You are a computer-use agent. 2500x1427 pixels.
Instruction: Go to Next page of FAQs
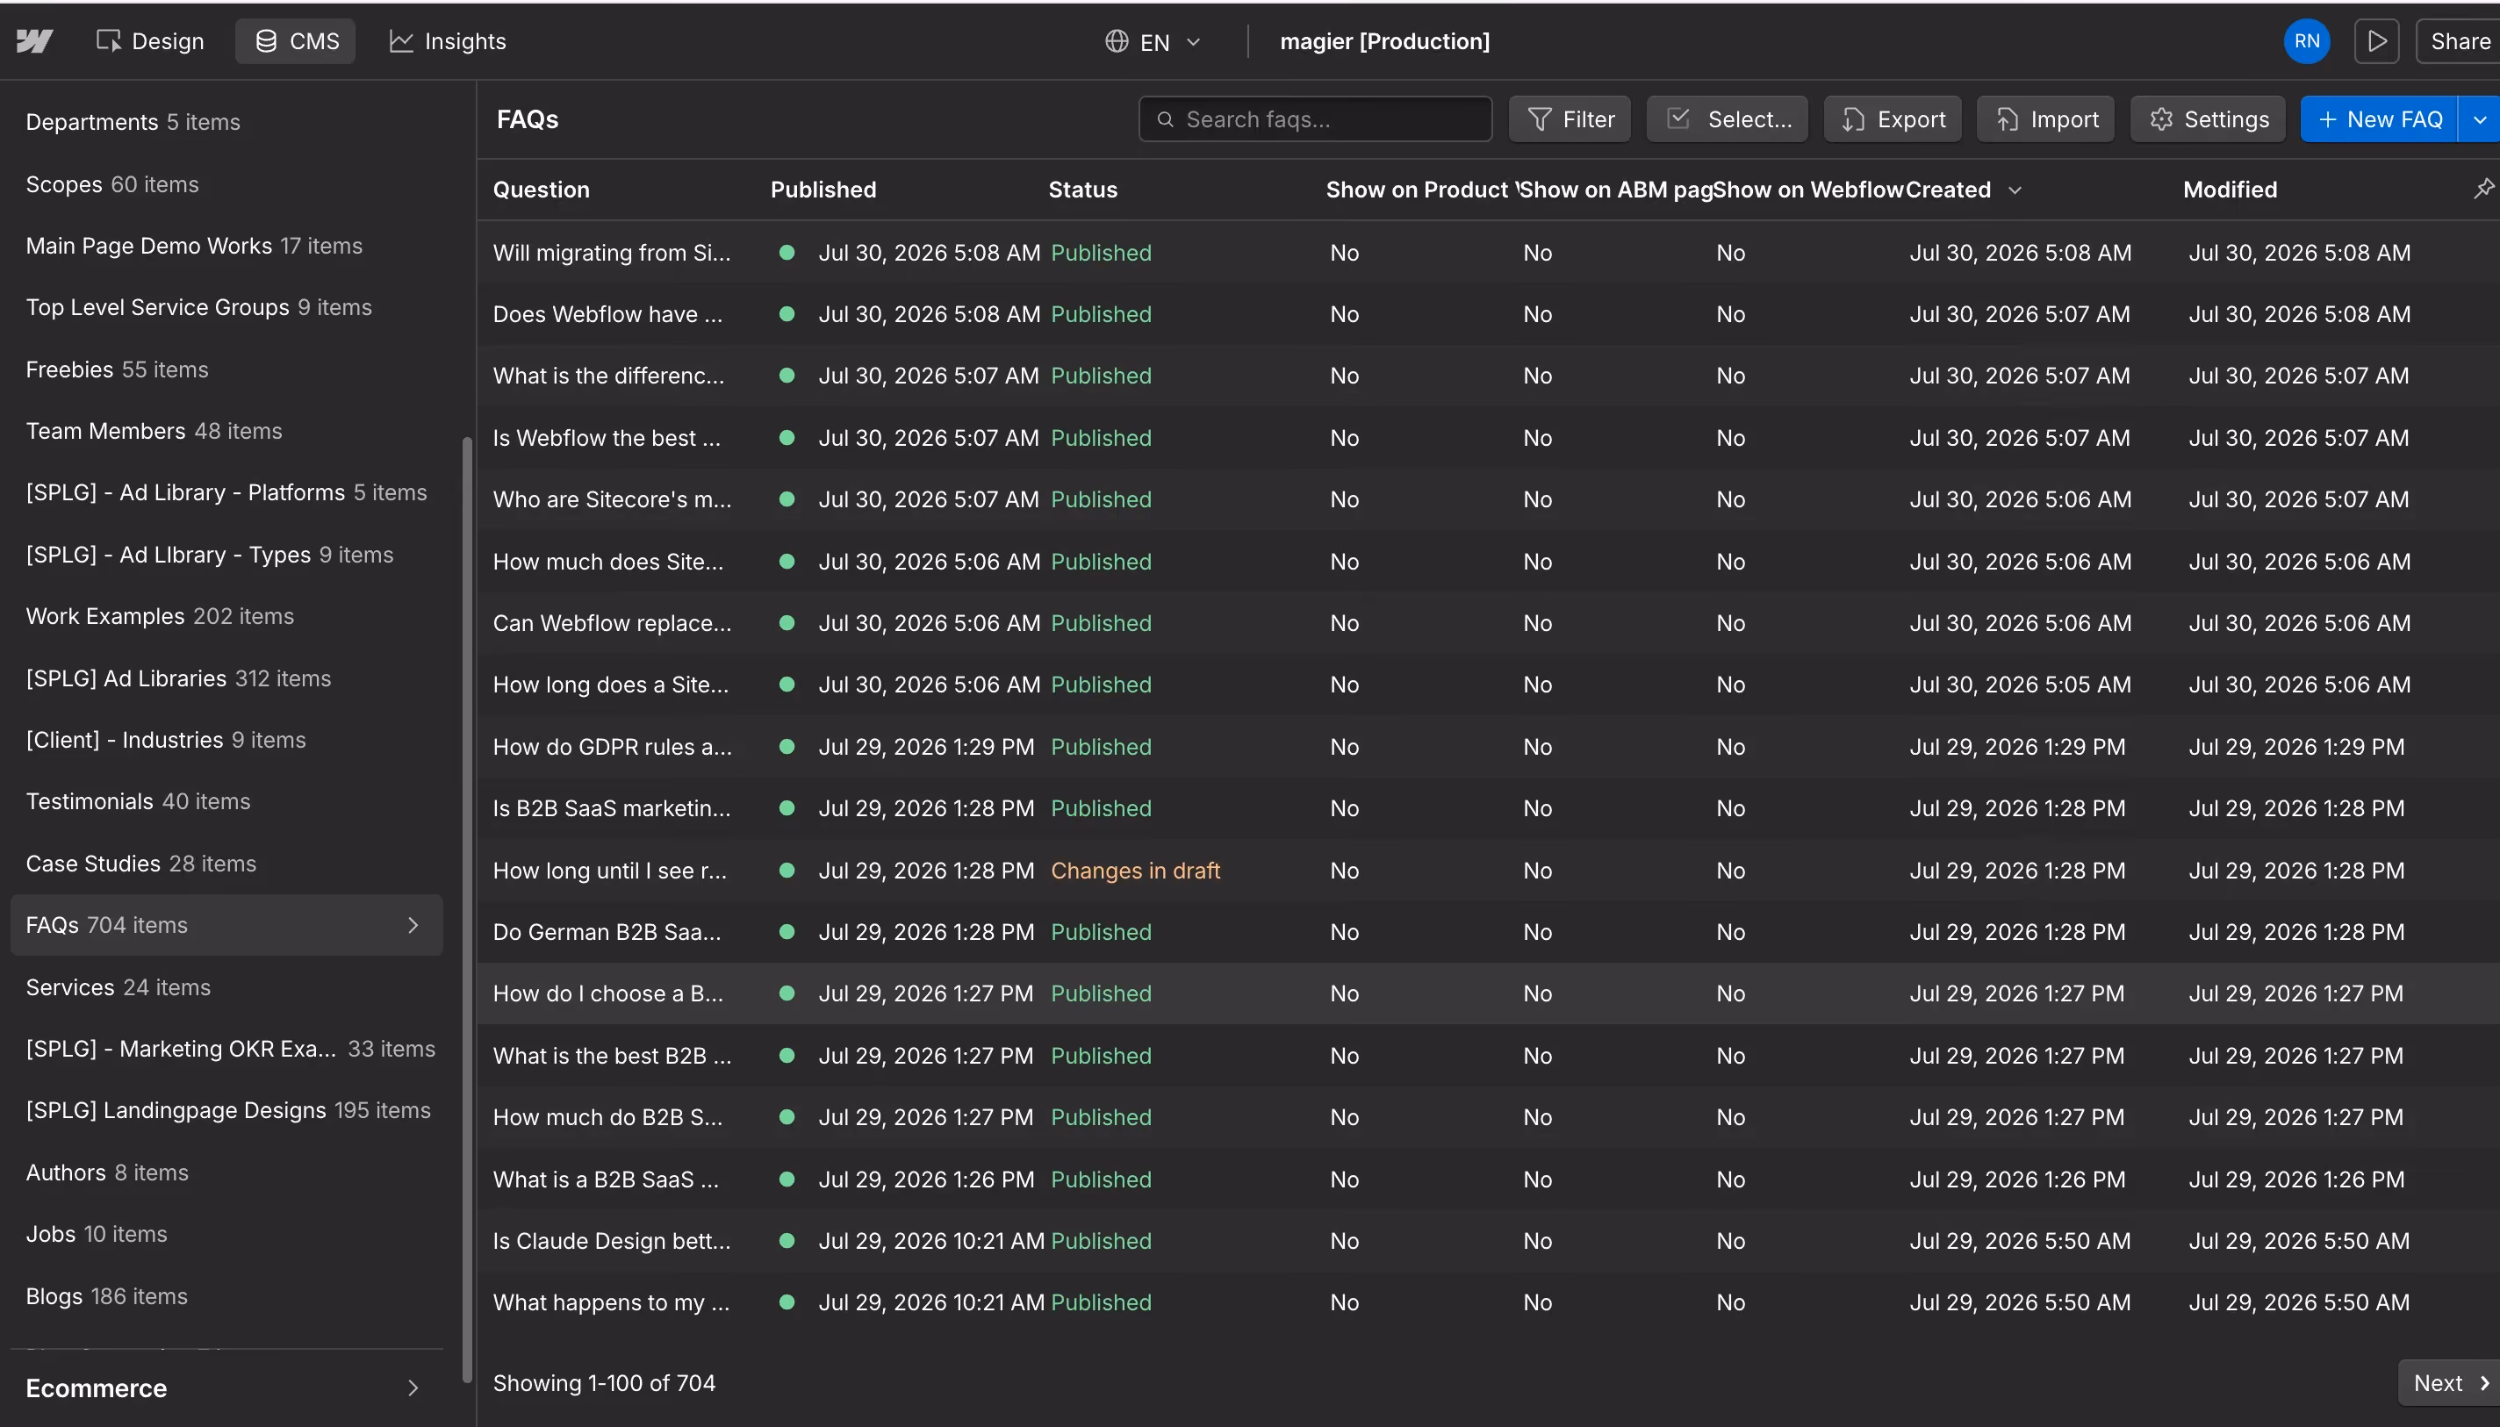pos(2449,1383)
